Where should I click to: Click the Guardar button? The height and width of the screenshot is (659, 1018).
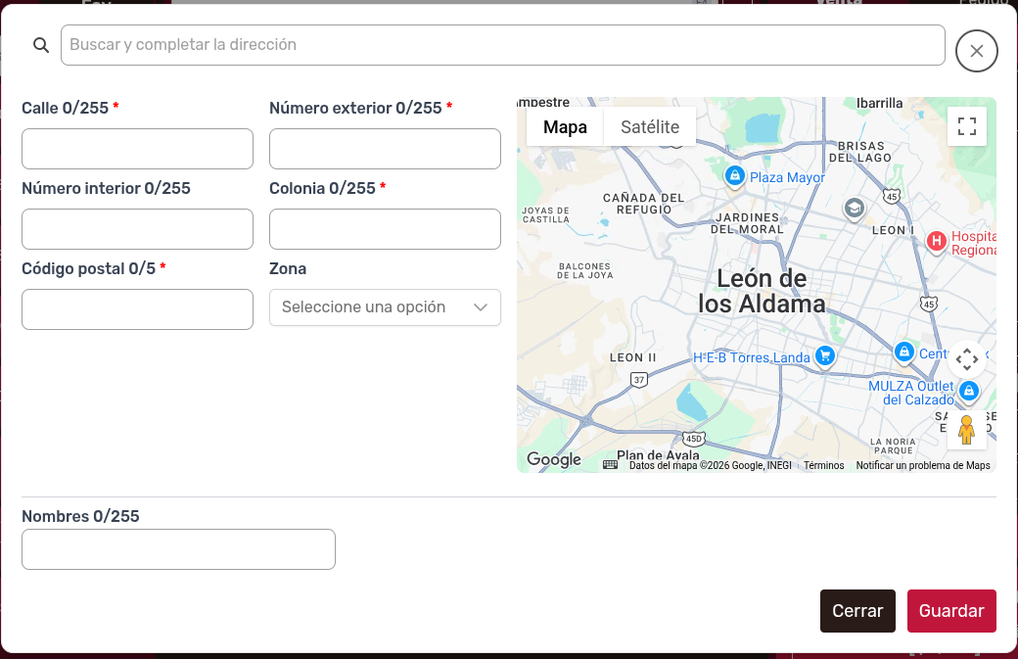coord(951,611)
